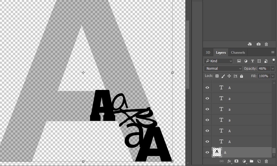Delete current history state using upper trash icon
277x166 pixels.
266,44
